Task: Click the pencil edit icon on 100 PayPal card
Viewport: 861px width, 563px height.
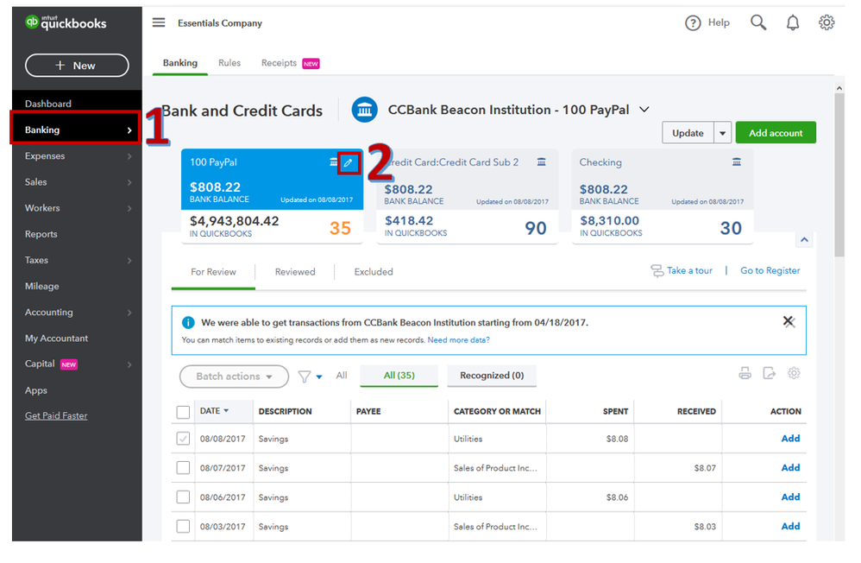Action: point(349,162)
